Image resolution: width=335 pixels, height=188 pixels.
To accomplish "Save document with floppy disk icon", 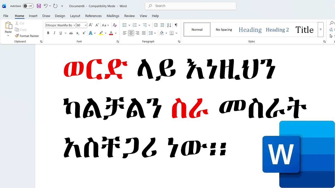I will [x=39, y=6].
